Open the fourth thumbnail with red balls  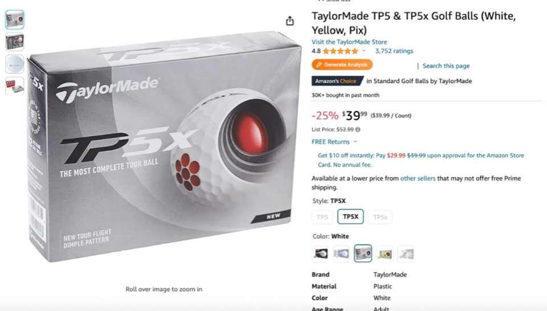coord(15,86)
